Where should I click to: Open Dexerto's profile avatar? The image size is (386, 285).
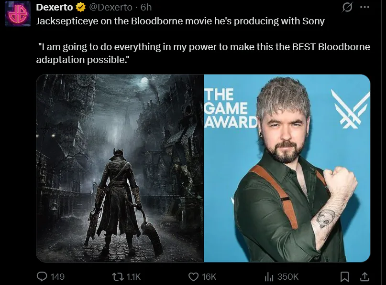[x=18, y=14]
